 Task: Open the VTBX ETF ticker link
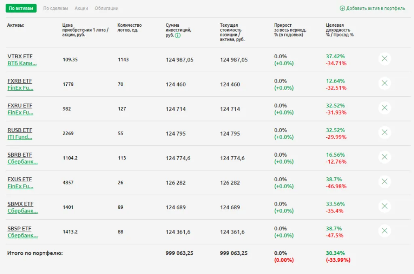pos(20,57)
